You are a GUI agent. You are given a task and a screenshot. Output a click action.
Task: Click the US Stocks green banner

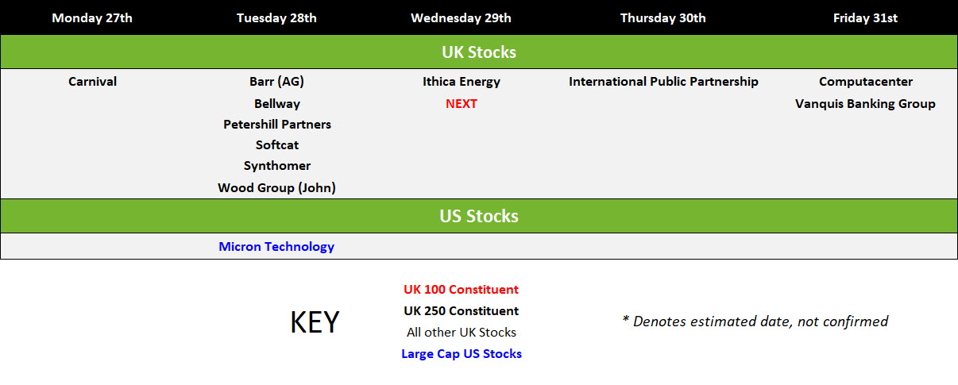(x=479, y=215)
